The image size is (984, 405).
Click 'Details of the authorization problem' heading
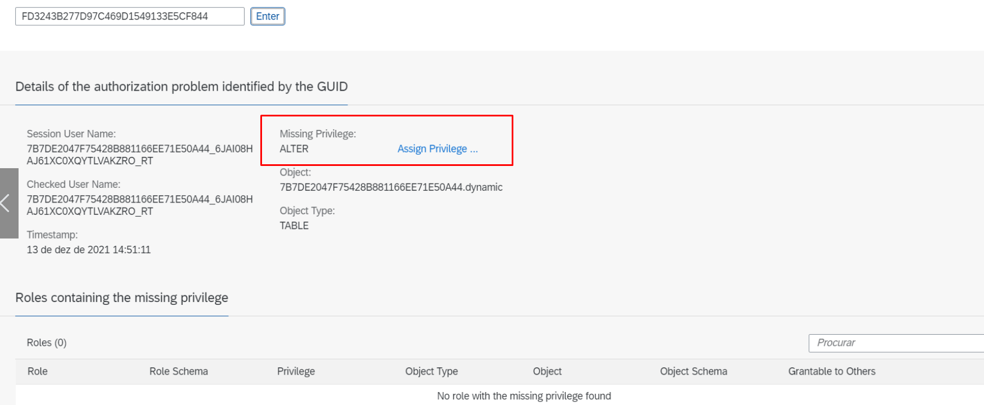pyautogui.click(x=182, y=87)
